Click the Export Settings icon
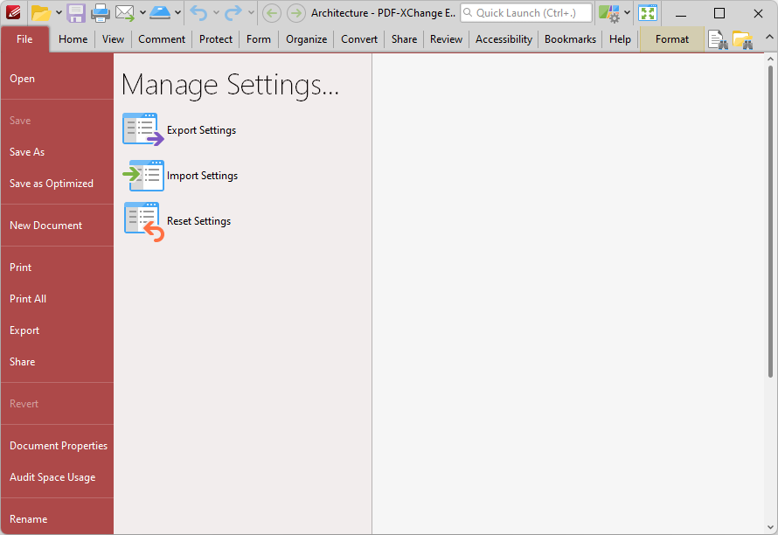Image resolution: width=778 pixels, height=535 pixels. click(142, 129)
